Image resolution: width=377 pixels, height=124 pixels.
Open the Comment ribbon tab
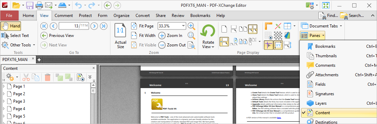[64, 15]
